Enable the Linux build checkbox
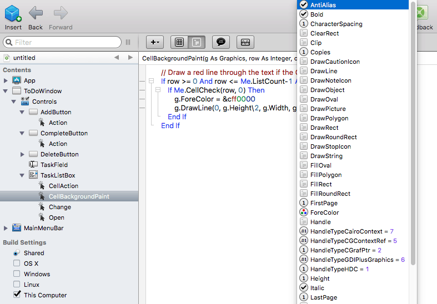 click(17, 284)
